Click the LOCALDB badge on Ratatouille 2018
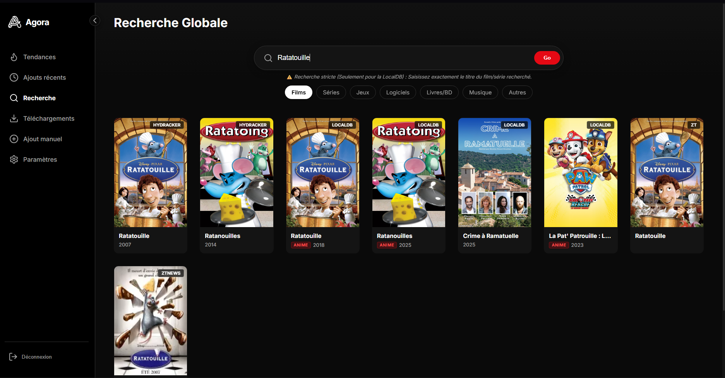This screenshot has width=725, height=378. [x=342, y=125]
